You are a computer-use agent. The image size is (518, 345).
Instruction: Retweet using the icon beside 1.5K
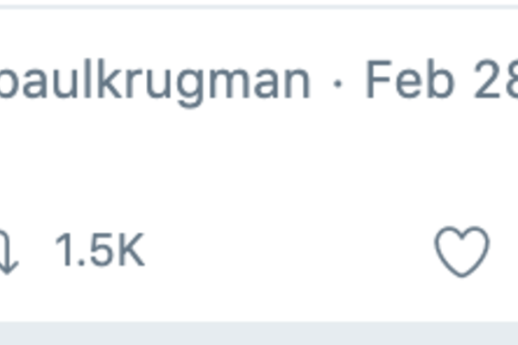[7, 253]
